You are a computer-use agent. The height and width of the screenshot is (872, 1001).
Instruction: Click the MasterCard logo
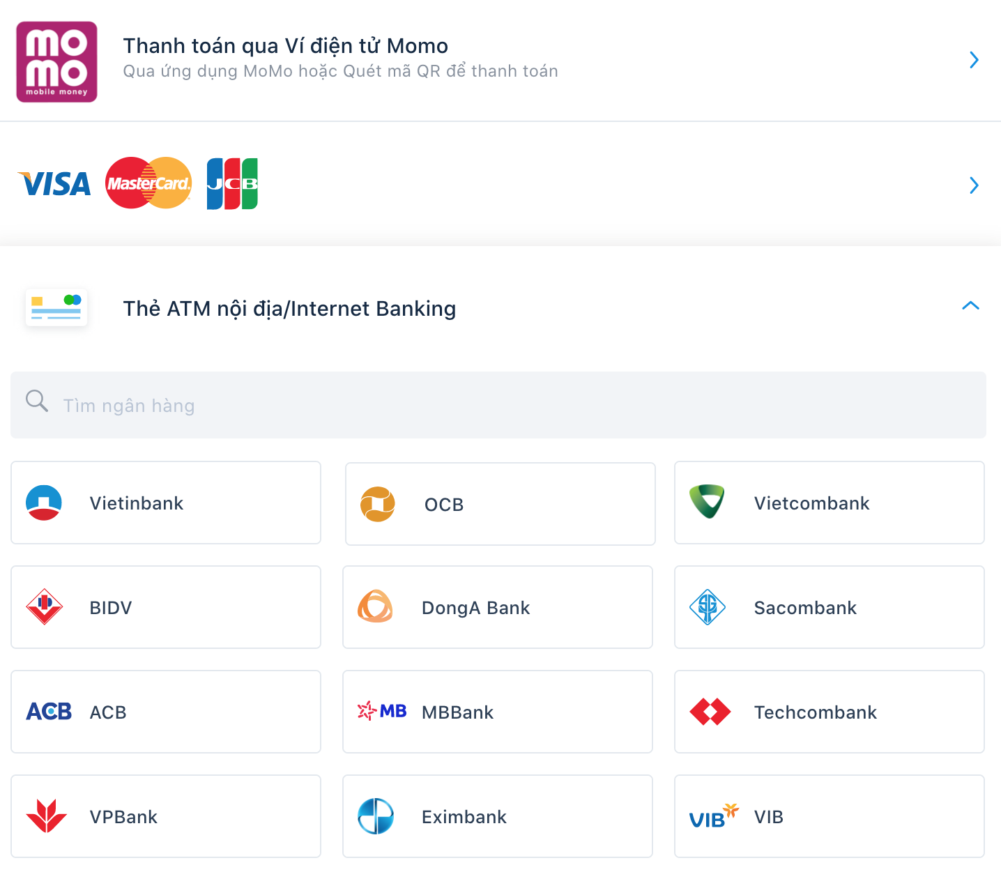tap(148, 183)
